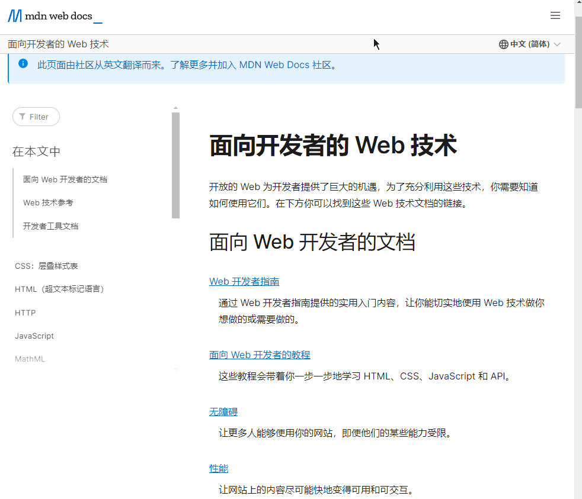Go to 面向 Web 开发者的文档 section
Image resolution: width=582 pixels, height=499 pixels.
tap(65, 179)
